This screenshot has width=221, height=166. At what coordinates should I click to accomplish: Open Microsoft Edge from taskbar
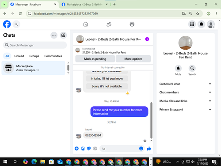click(x=34, y=162)
